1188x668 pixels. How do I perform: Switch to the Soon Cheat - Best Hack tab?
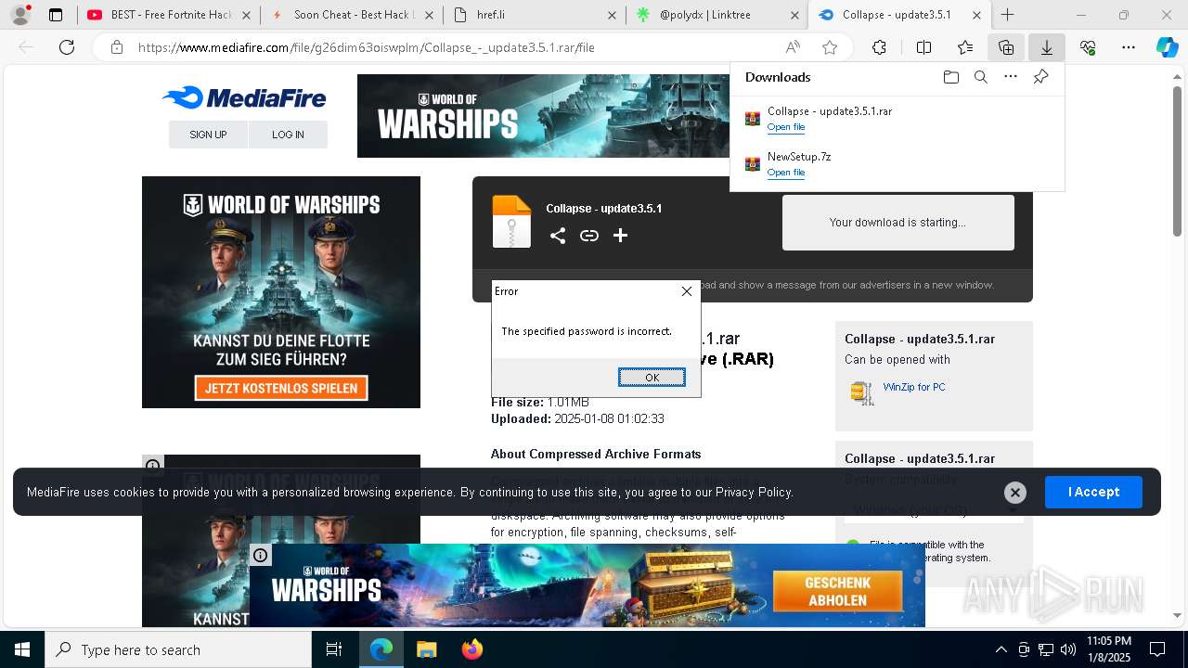352,15
